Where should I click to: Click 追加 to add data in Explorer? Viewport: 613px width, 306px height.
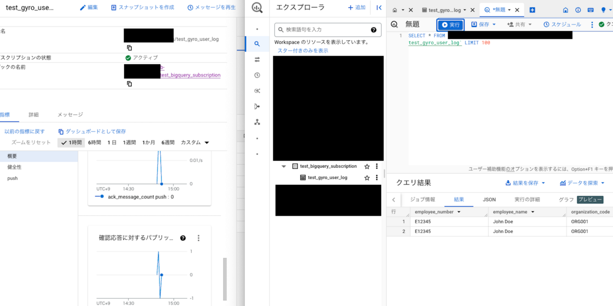tap(357, 8)
